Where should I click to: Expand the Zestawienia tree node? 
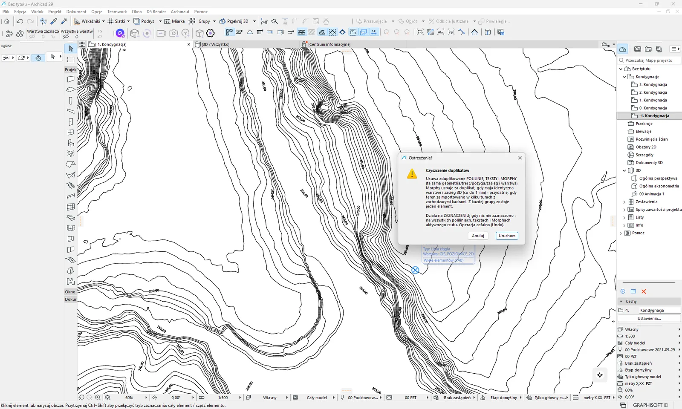(x=624, y=202)
